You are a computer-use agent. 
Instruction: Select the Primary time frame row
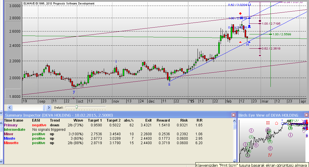tap(11, 125)
